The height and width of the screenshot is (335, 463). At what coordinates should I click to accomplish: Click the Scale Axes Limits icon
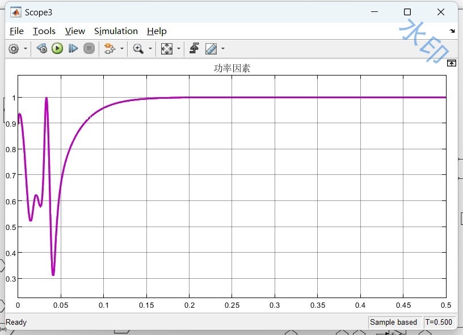pyautogui.click(x=167, y=49)
